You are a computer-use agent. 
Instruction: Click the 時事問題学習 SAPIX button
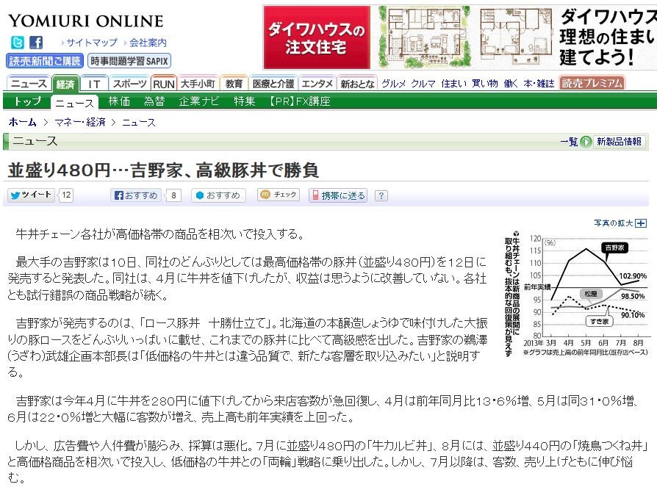(x=129, y=61)
